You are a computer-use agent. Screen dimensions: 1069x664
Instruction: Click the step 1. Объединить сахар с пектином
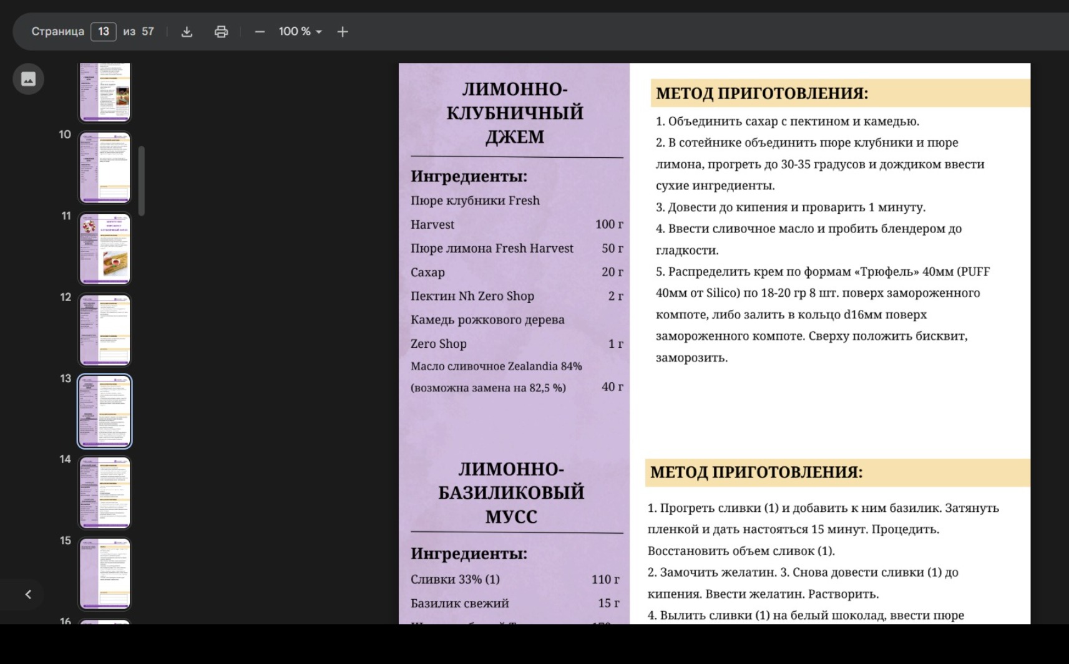click(788, 122)
